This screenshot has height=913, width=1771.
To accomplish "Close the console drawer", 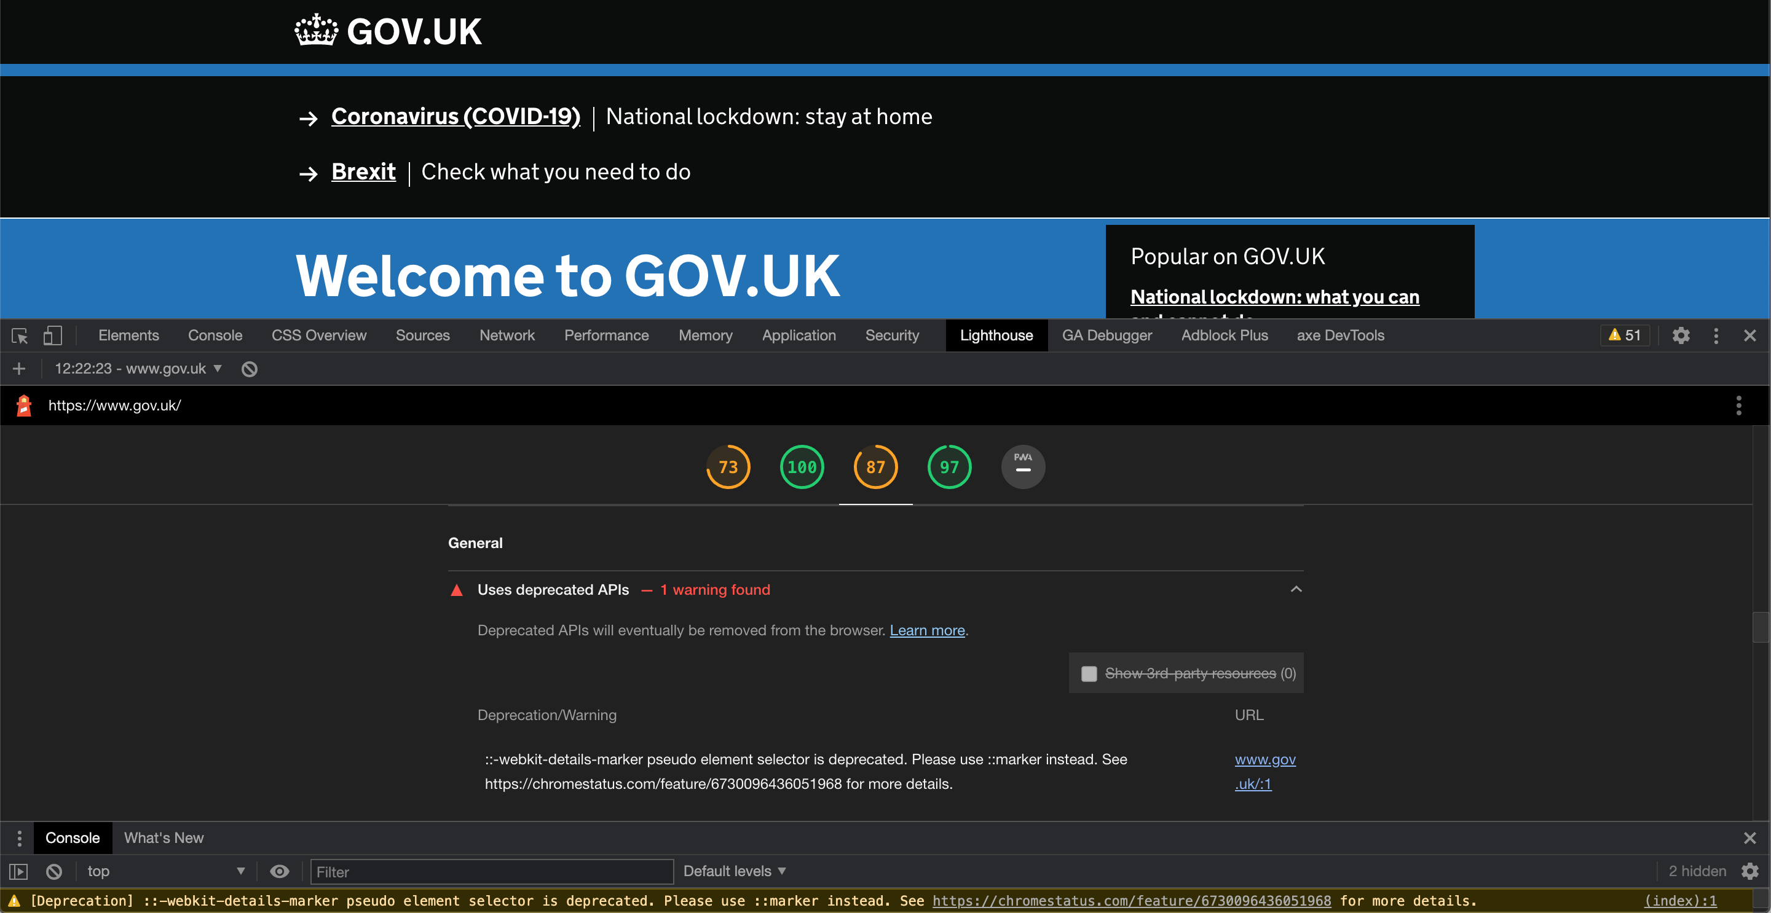I will point(1749,838).
